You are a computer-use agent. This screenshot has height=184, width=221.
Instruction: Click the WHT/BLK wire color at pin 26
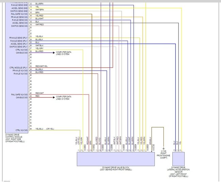tap(39, 45)
